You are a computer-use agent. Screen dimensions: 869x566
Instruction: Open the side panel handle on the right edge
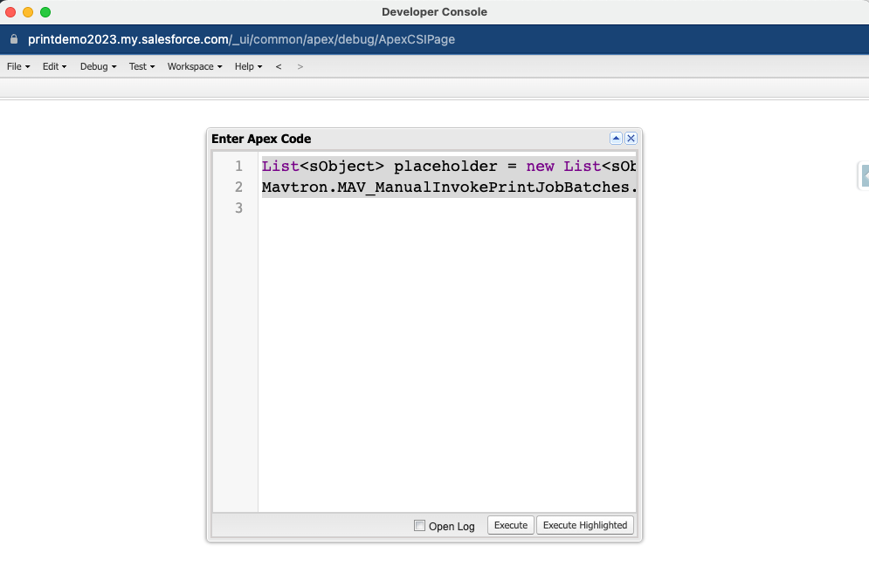pyautogui.click(x=863, y=175)
